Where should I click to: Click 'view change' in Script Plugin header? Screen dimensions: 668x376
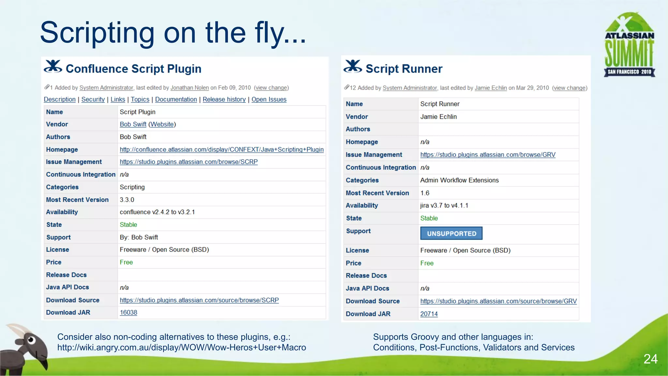(x=271, y=88)
